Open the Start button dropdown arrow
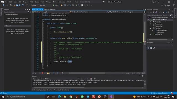Image resolution: width=177 pixels, height=99 pixels. click(x=59, y=5)
